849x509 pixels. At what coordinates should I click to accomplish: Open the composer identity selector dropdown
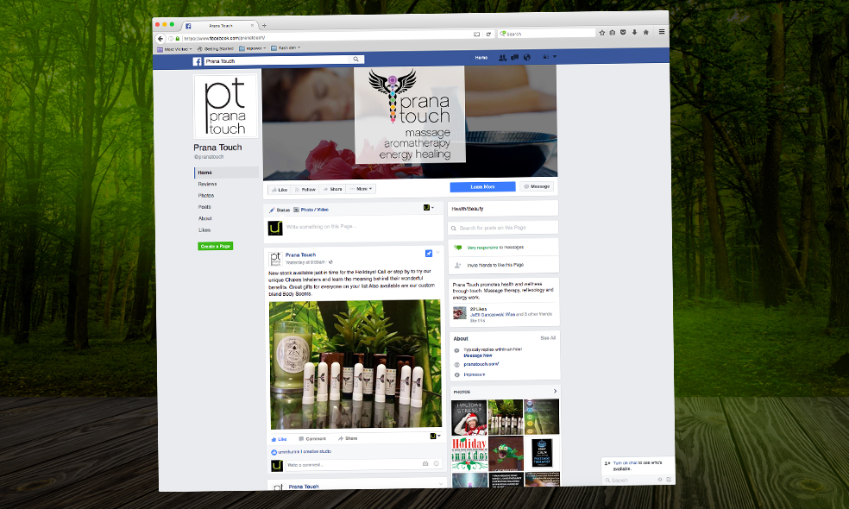(x=428, y=207)
